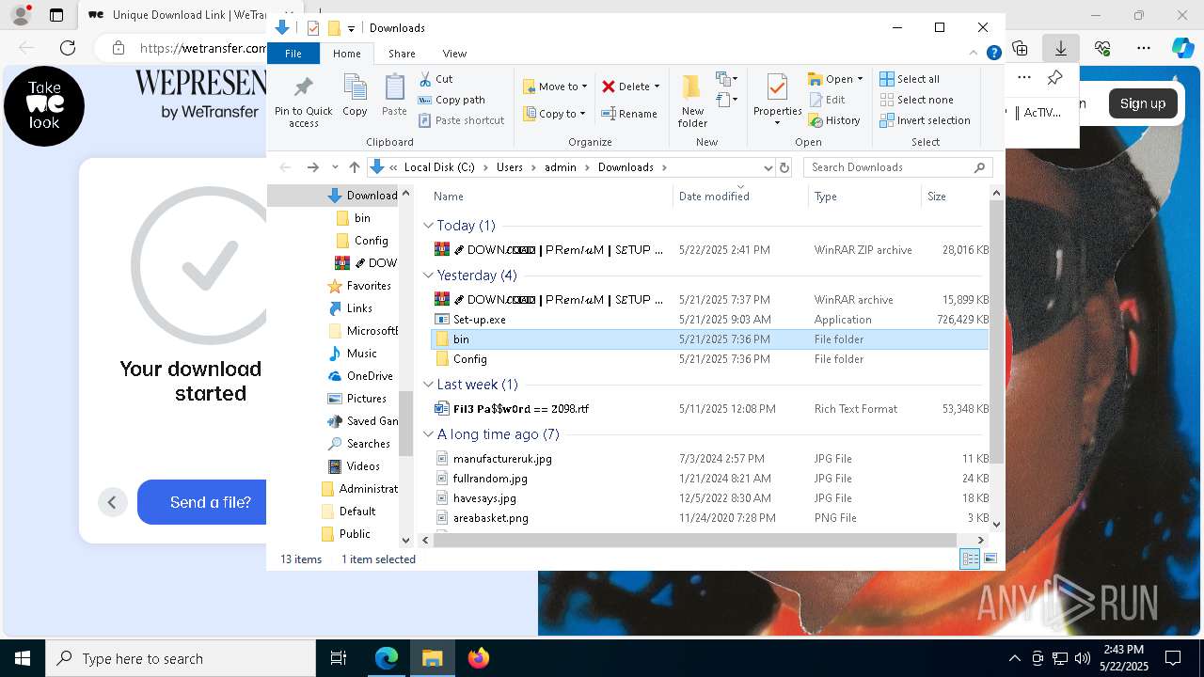
Task: Navigate Back in File Explorer
Action: tap(286, 167)
